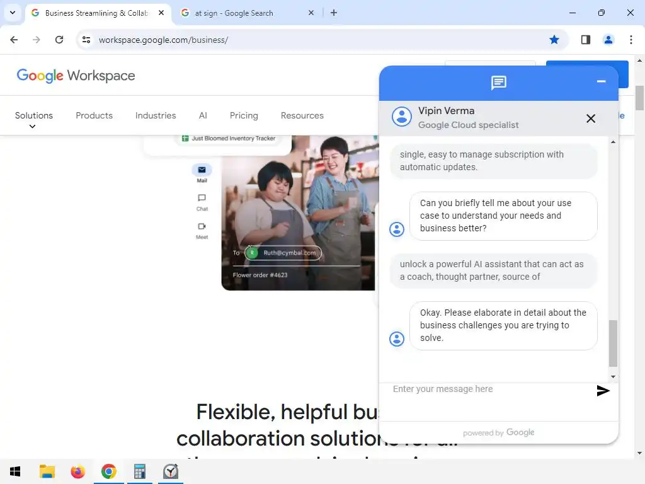645x484 pixels.
Task: Click the address bar URL workspace.google.com/business/
Action: click(x=163, y=40)
